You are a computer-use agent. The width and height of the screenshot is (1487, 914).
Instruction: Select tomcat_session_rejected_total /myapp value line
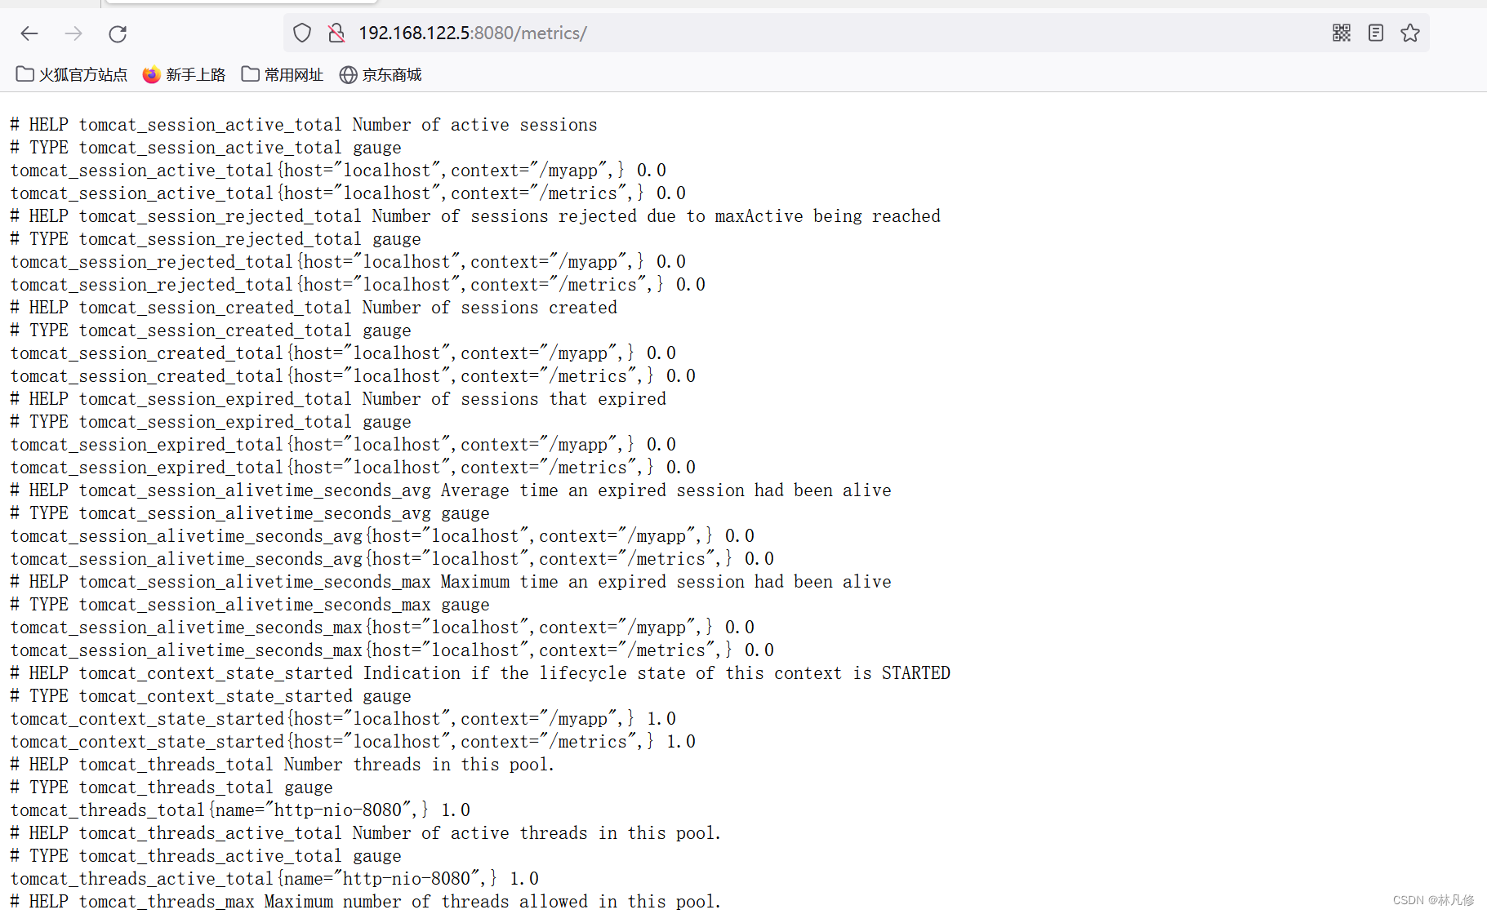(x=348, y=262)
